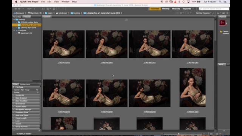Image resolution: width=242 pixels, height=136 pixels.
Task: Click the Adobe Stock St icon
Action: (222, 23)
